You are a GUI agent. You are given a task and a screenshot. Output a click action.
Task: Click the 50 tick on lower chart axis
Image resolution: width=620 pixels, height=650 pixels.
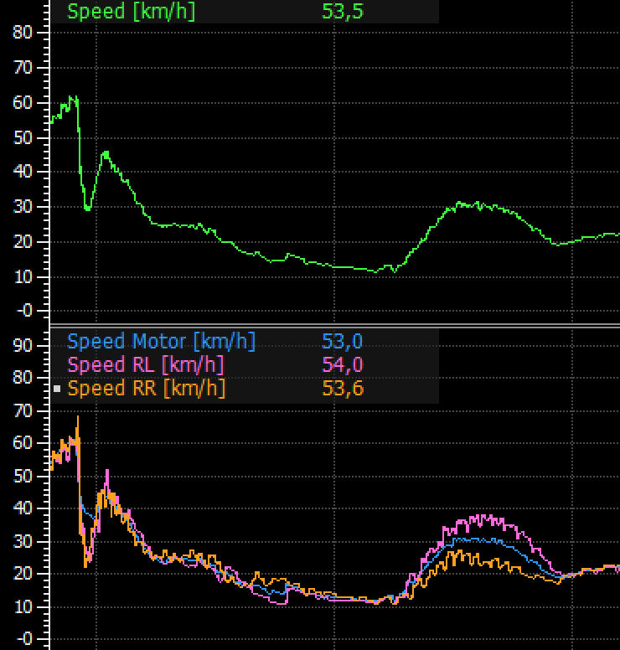[23, 476]
